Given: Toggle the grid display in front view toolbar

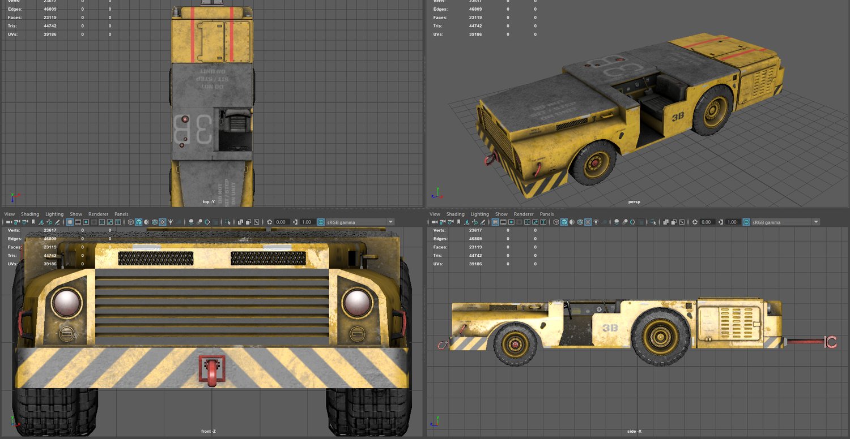Looking at the screenshot, I should (x=70, y=222).
